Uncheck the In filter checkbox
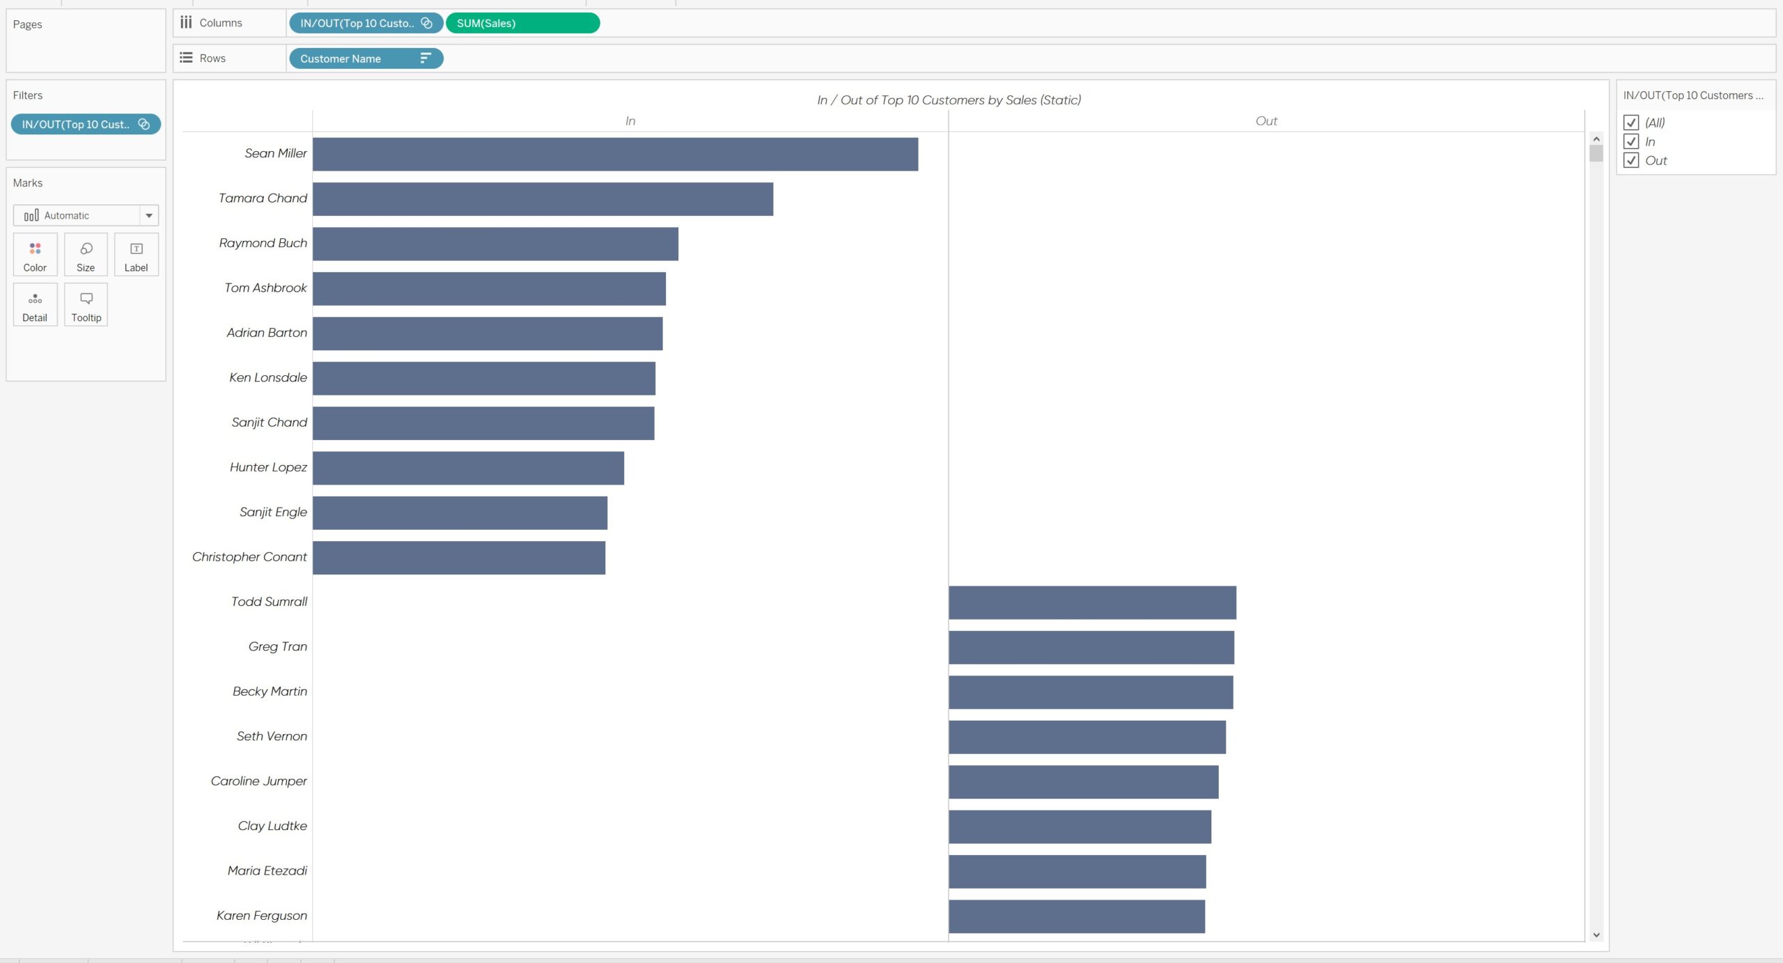The height and width of the screenshot is (963, 1783). click(1630, 141)
